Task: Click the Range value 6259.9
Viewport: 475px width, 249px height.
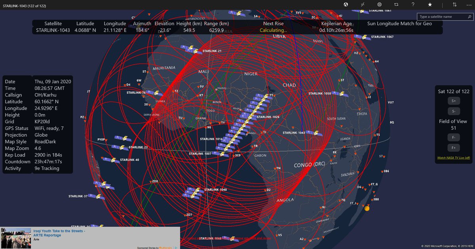Action: point(216,30)
